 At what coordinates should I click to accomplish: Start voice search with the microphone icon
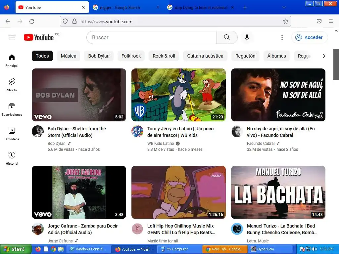coord(247,37)
